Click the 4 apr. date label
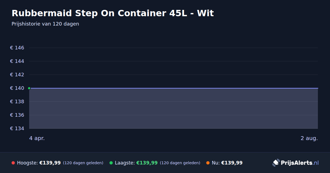 point(37,138)
